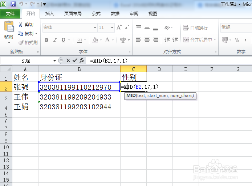Open the 剪贴板 clipboard dialog launcher
252x186 pixels.
[x=37, y=51]
